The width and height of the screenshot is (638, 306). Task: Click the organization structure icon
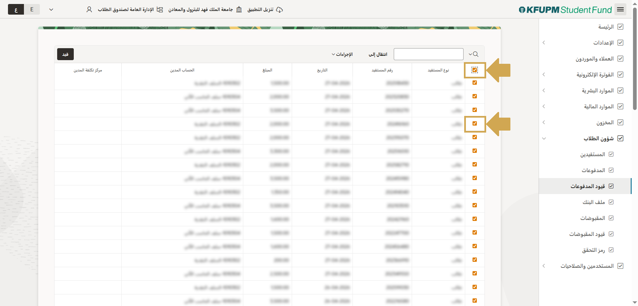[160, 10]
